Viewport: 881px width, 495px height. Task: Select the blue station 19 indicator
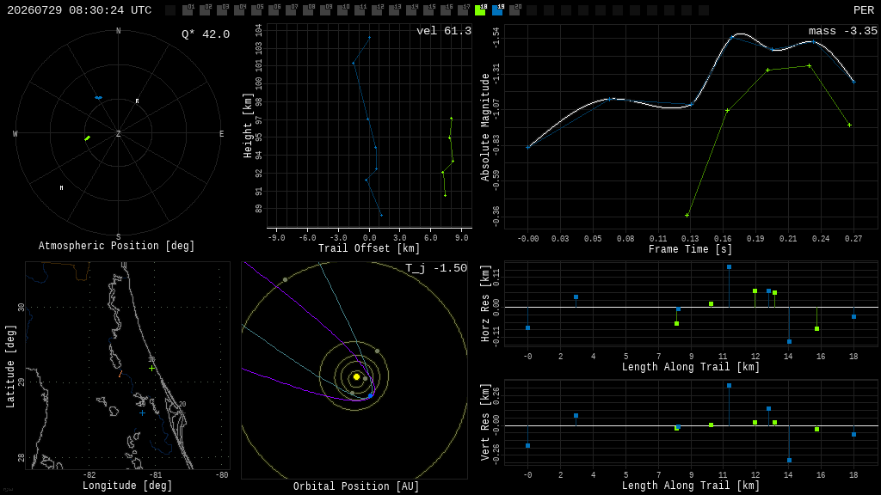pyautogui.click(x=498, y=10)
